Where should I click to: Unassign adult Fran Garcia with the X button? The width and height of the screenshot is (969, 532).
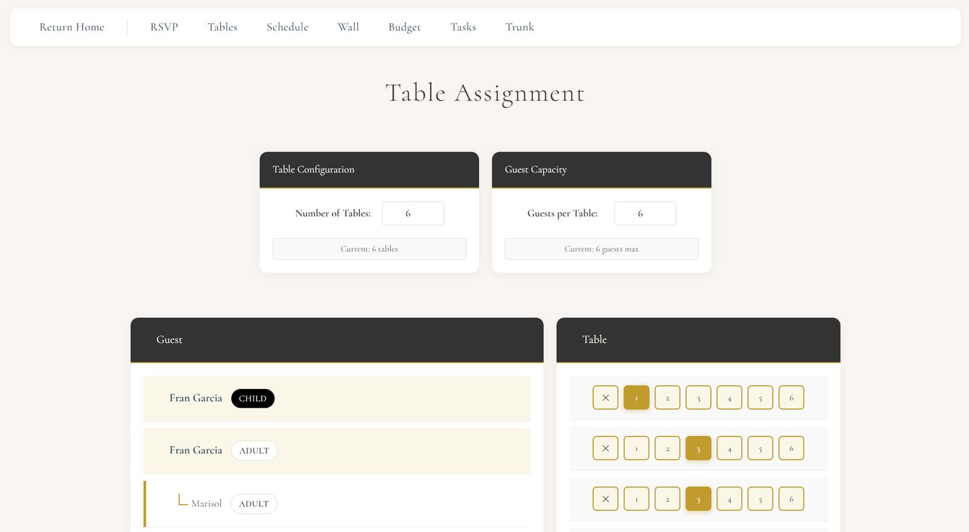(606, 448)
